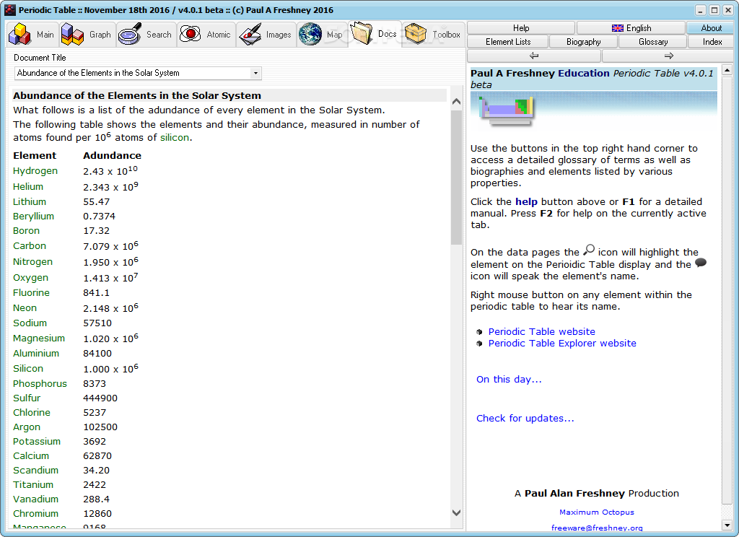Click document scrollbar down arrow
The width and height of the screenshot is (739, 537).
tap(456, 512)
